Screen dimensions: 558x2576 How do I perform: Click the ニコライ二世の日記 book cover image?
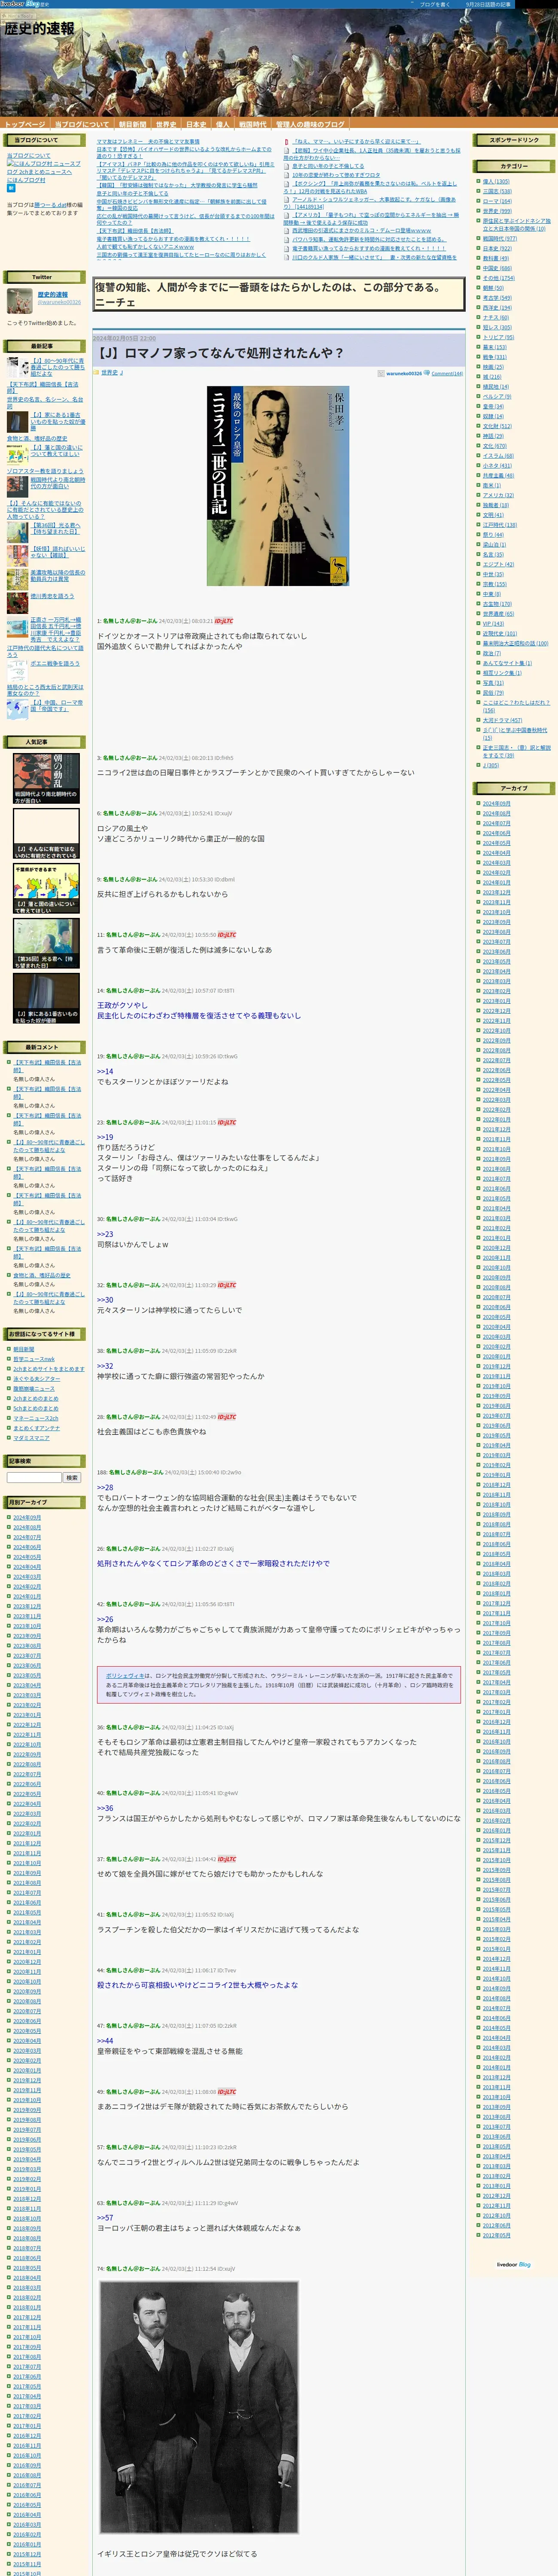tap(278, 486)
